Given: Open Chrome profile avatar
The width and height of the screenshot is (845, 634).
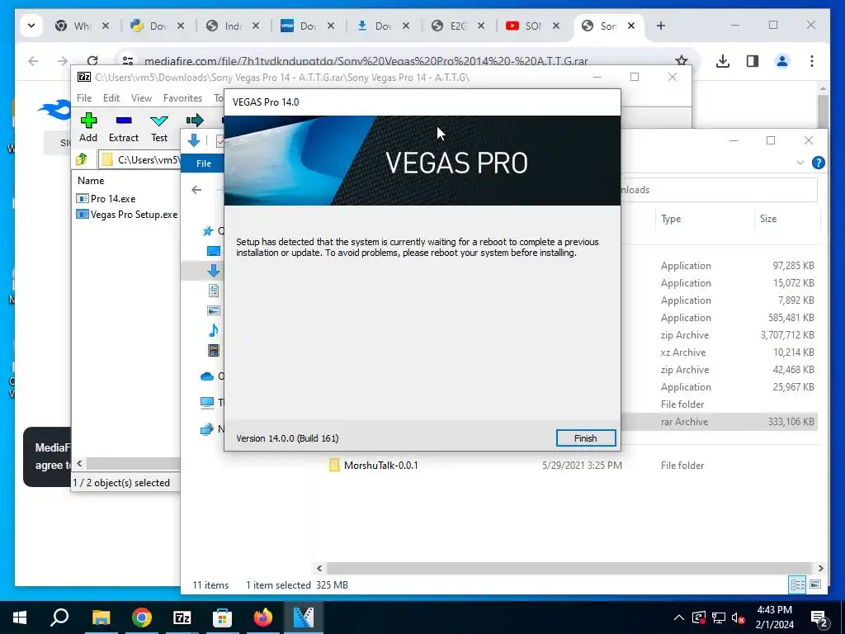Looking at the screenshot, I should pyautogui.click(x=782, y=61).
